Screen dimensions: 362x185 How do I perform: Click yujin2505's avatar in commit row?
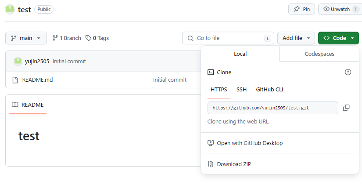[18, 61]
